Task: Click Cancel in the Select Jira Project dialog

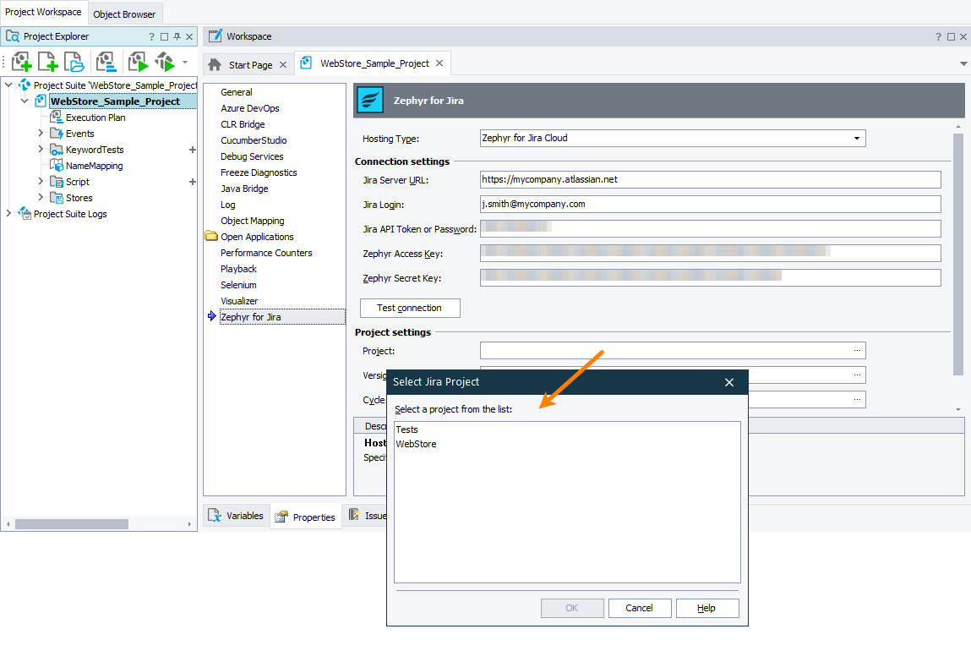Action: point(640,607)
